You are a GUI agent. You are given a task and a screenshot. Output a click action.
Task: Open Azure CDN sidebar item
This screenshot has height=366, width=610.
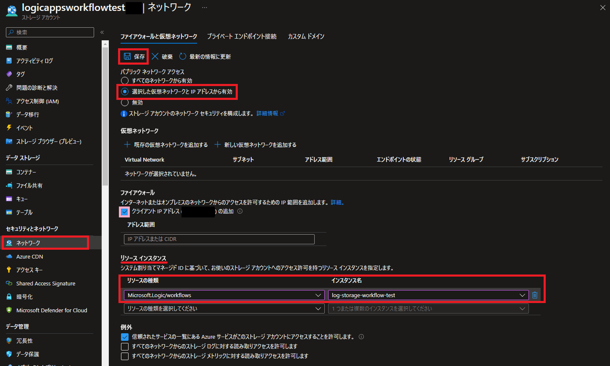tap(29, 256)
